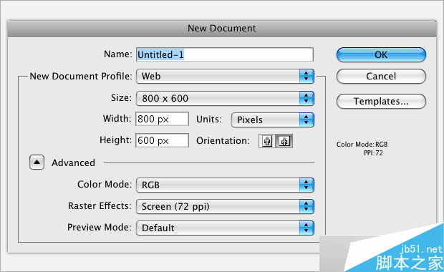Open the Units Pixels dropdown
Screen dimensions: 444x272
[273, 120]
